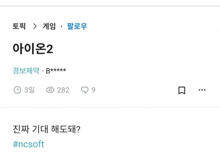
Task: Click the author name B*****
Action: coord(56,70)
